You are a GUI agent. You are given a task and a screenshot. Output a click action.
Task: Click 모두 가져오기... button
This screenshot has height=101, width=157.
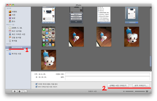tap(141, 86)
